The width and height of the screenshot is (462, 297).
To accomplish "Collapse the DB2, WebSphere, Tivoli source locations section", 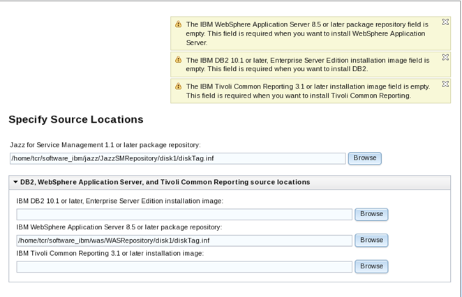I will 15,182.
